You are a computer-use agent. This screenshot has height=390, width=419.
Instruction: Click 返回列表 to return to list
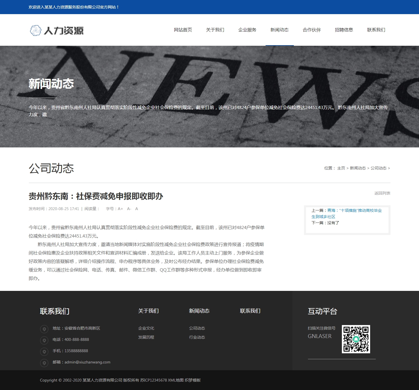[382, 193]
